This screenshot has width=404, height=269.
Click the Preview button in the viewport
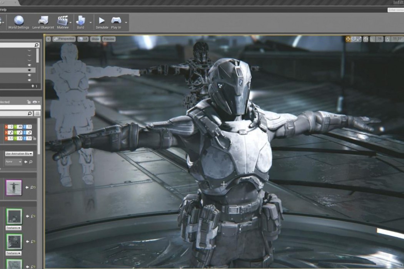click(109, 39)
